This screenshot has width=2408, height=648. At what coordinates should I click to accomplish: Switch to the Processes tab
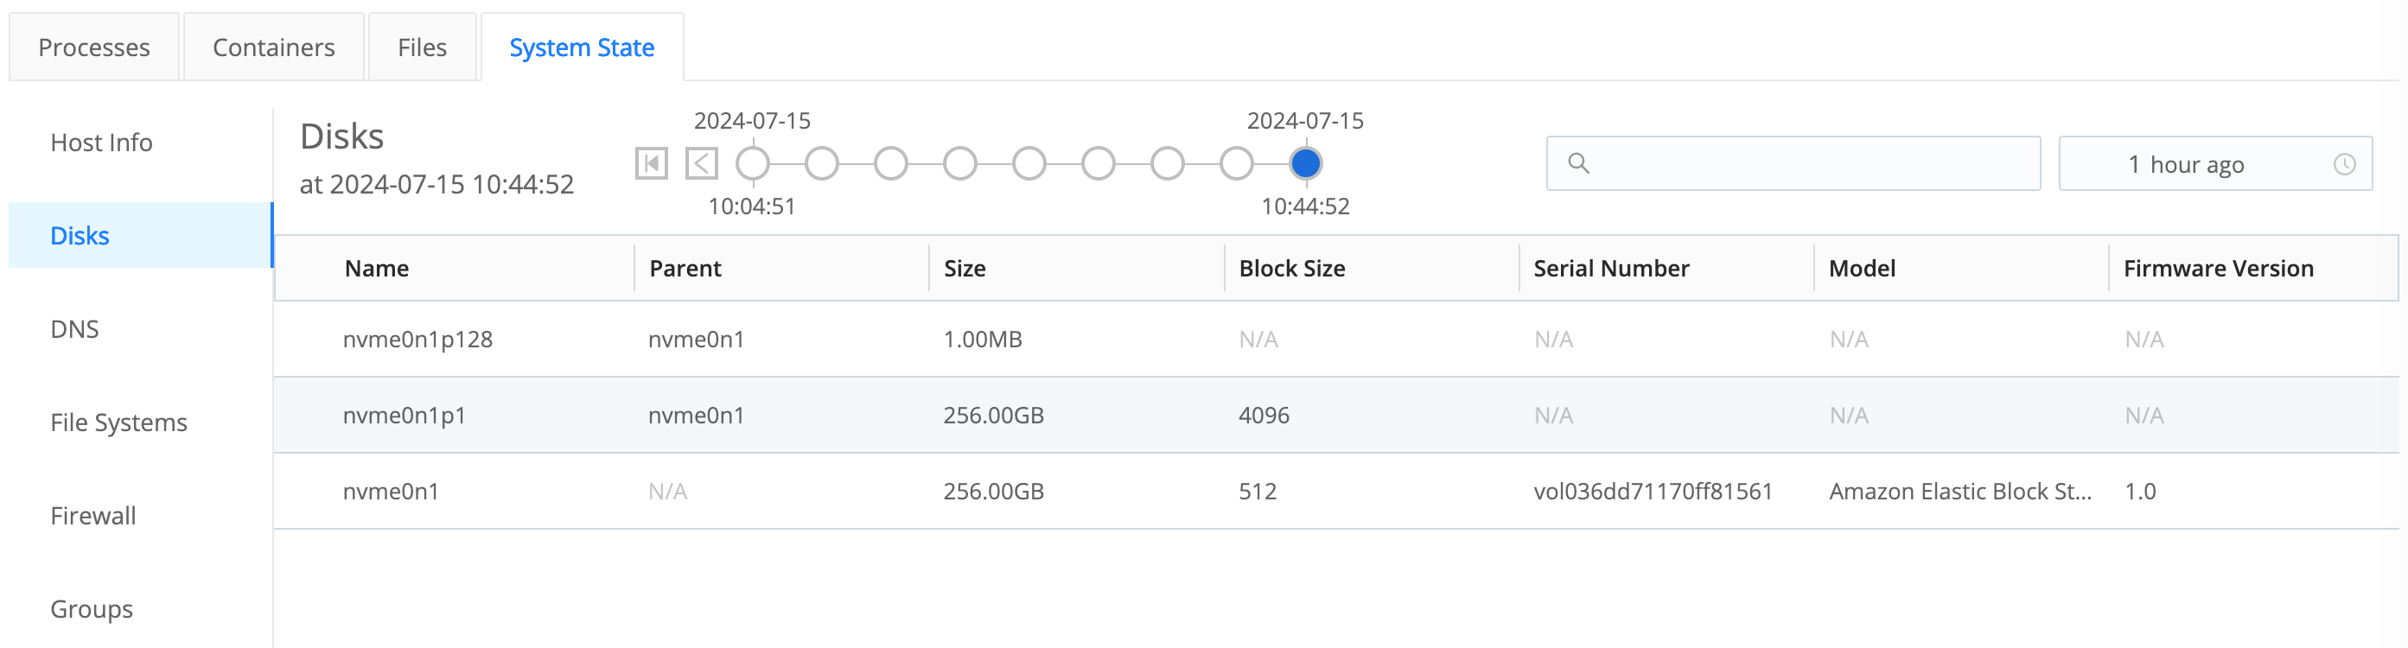(93, 48)
